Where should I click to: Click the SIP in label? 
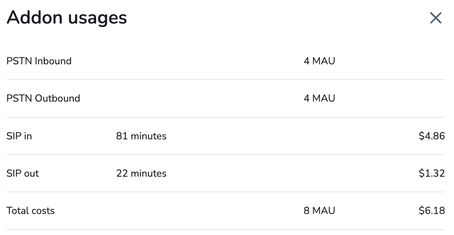tap(19, 136)
